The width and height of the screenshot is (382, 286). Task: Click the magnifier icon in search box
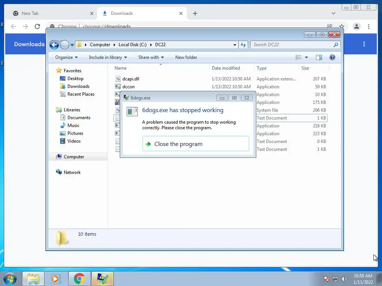(x=336, y=45)
